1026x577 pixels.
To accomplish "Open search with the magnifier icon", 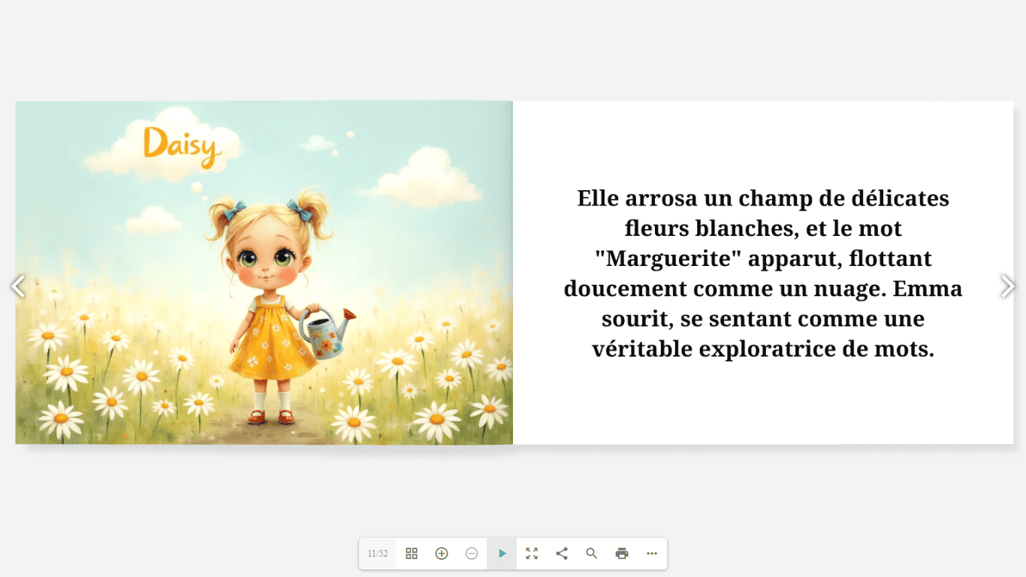I will pyautogui.click(x=592, y=554).
